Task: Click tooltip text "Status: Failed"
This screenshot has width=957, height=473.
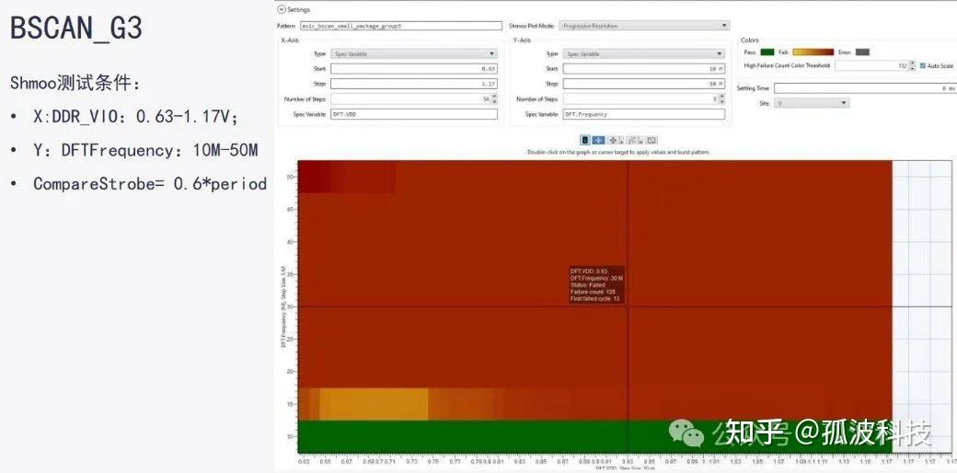Action: click(x=588, y=285)
